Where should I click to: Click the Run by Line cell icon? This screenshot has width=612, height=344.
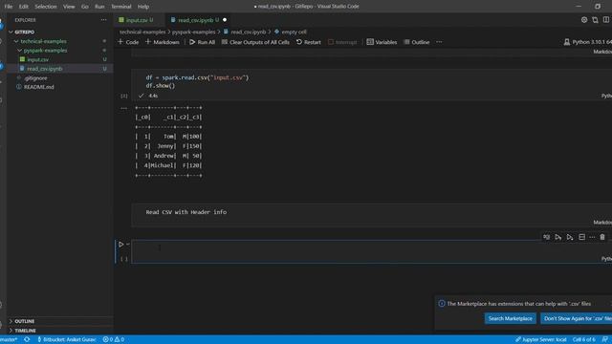546,237
